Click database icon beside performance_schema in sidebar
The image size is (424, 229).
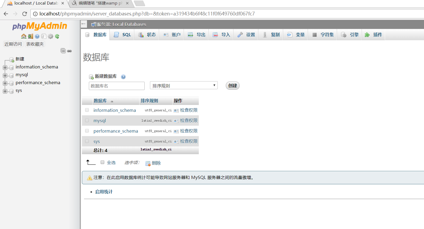point(11,83)
